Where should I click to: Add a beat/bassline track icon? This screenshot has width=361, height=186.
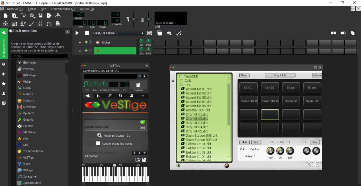click(150, 33)
